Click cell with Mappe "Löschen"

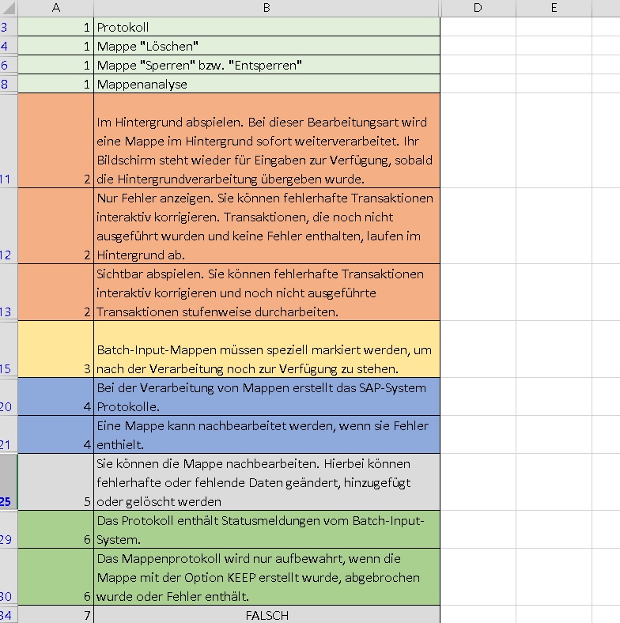click(x=267, y=46)
